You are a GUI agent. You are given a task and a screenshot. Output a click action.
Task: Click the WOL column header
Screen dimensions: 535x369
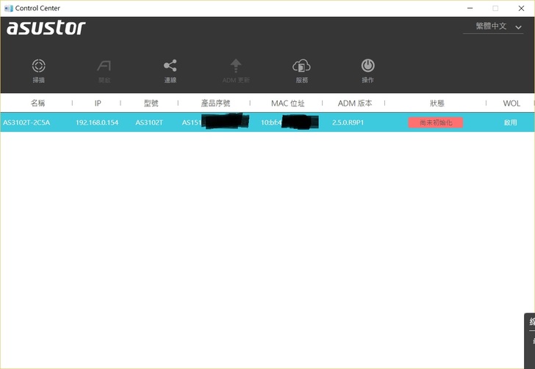[511, 103]
